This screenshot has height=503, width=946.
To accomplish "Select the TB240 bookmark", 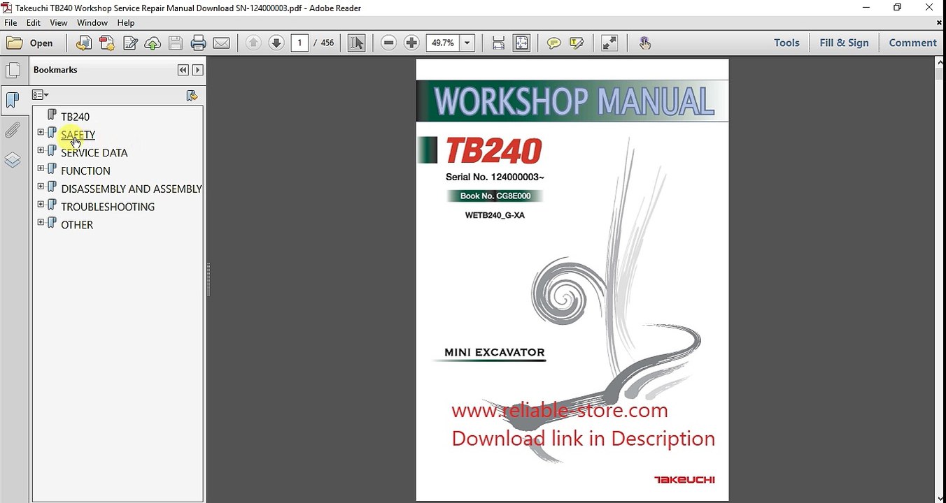I will tap(75, 117).
